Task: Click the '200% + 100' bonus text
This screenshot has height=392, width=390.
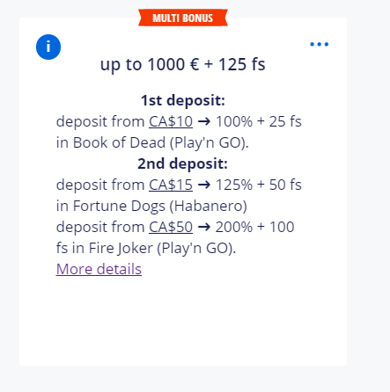Action: (254, 227)
